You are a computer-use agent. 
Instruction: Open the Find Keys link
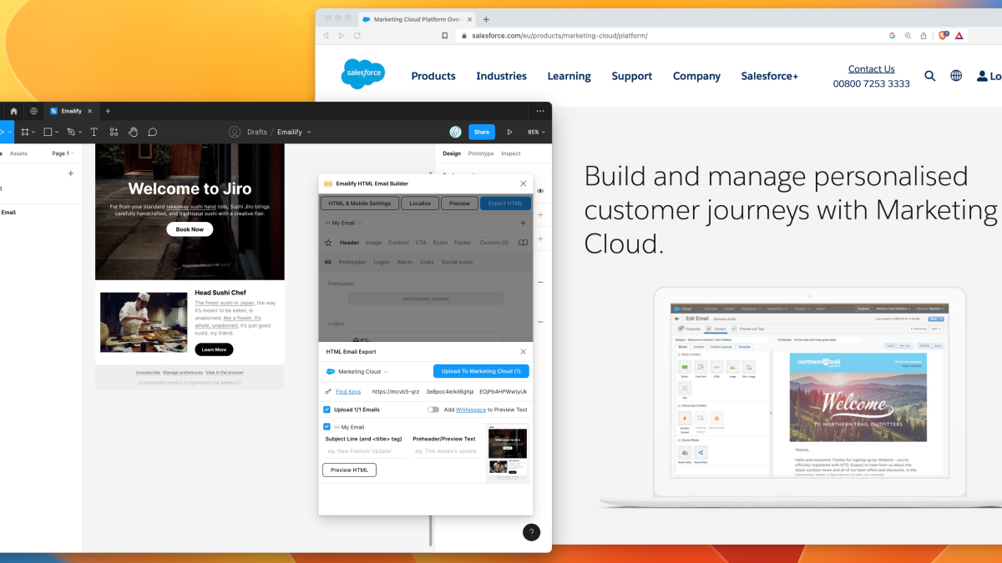point(348,391)
